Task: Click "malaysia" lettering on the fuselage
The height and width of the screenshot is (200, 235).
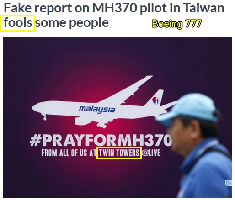Action: click(x=97, y=109)
